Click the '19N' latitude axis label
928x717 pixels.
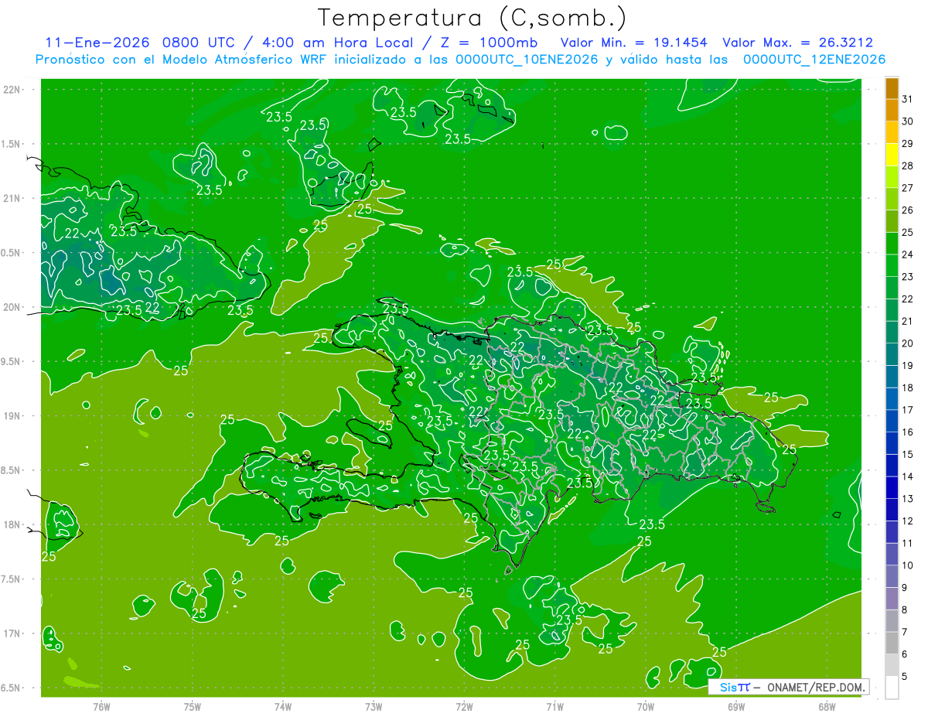point(12,416)
